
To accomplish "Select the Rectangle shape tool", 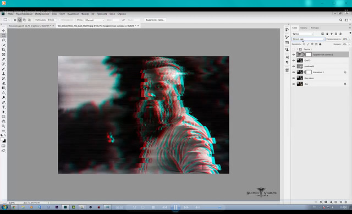I will click(3, 117).
